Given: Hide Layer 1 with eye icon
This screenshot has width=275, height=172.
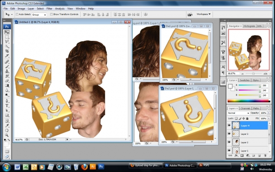Looking at the screenshot, I should click(x=229, y=150).
